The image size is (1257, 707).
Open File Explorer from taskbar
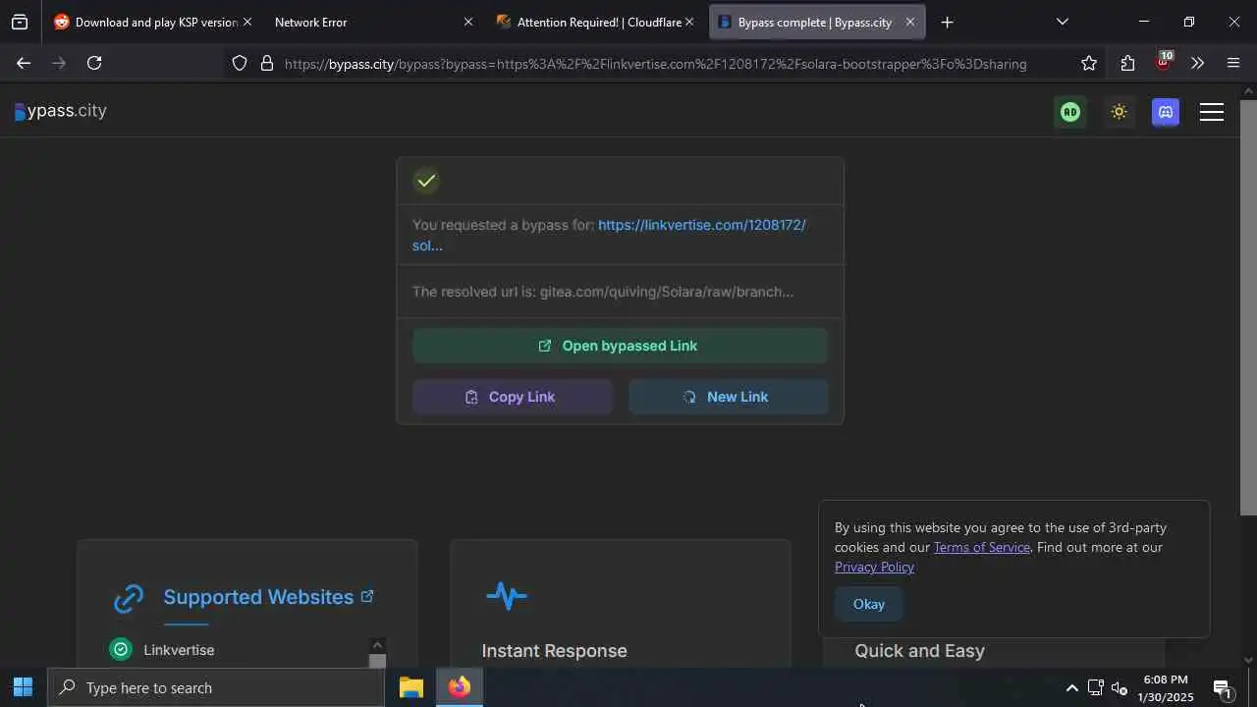point(411,687)
